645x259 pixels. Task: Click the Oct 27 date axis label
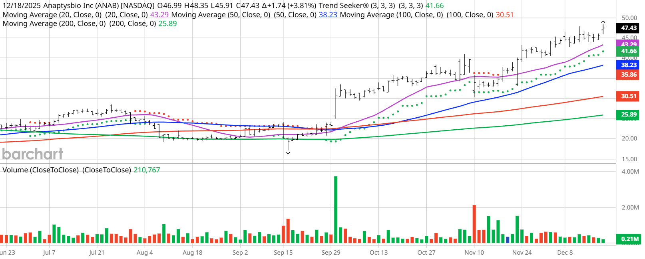click(426, 253)
